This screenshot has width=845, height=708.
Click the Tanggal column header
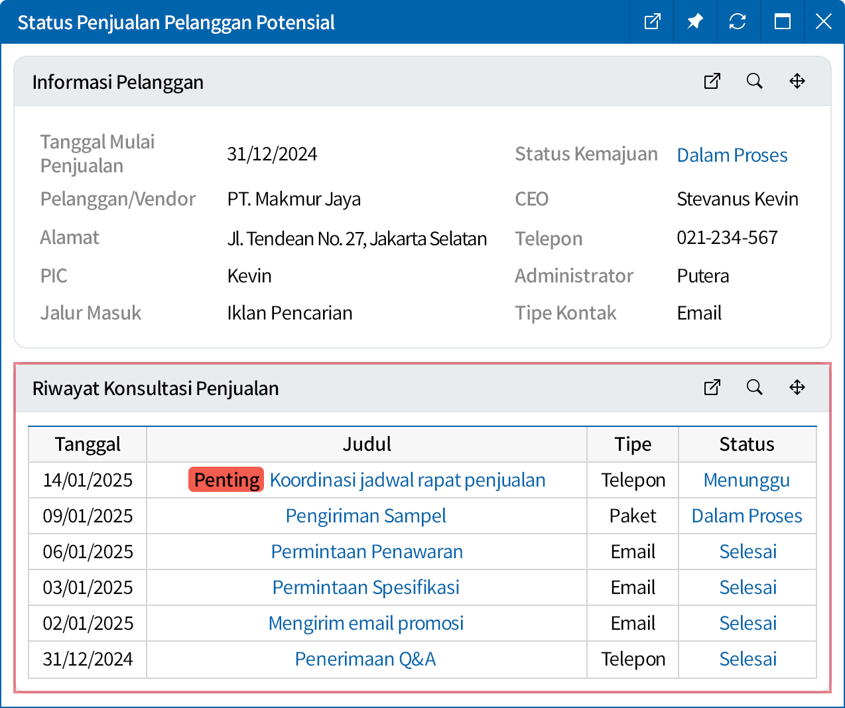pos(88,444)
